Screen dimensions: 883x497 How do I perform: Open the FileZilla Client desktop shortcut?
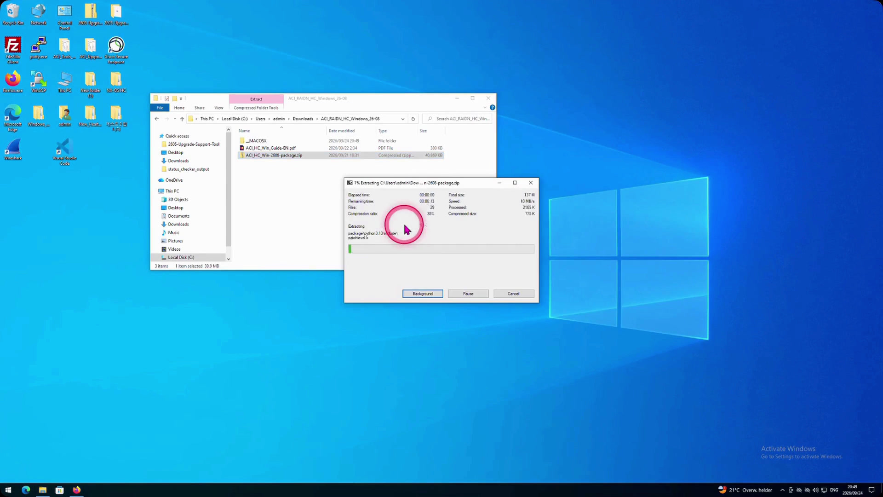[13, 50]
